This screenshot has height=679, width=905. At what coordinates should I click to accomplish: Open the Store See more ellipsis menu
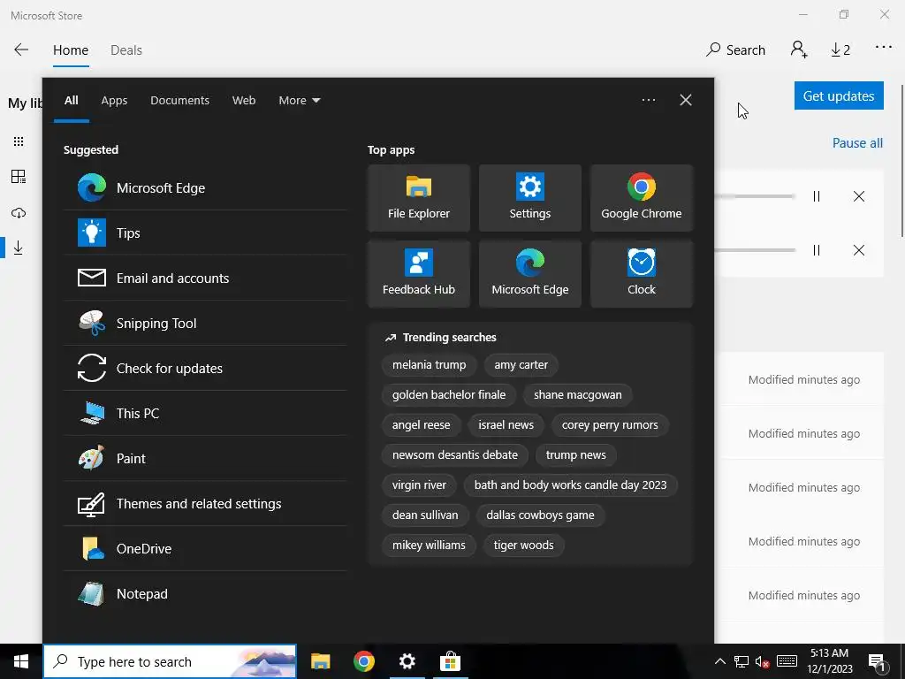884,48
